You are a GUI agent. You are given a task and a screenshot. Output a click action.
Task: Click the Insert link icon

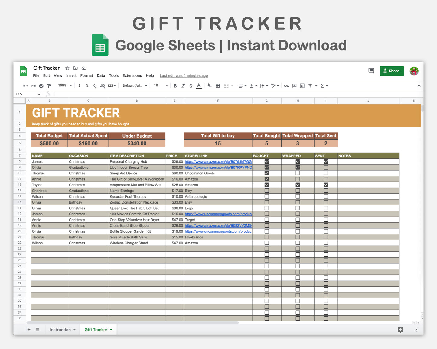(x=286, y=86)
